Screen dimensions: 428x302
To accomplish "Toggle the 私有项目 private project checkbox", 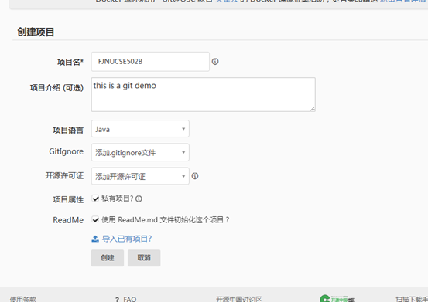I will (x=95, y=199).
